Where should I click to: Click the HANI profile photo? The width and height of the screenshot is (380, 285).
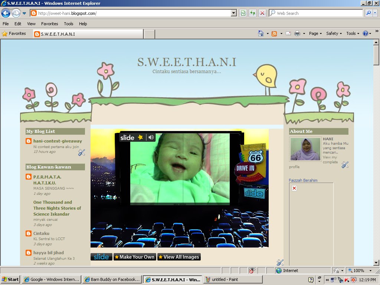(x=305, y=149)
